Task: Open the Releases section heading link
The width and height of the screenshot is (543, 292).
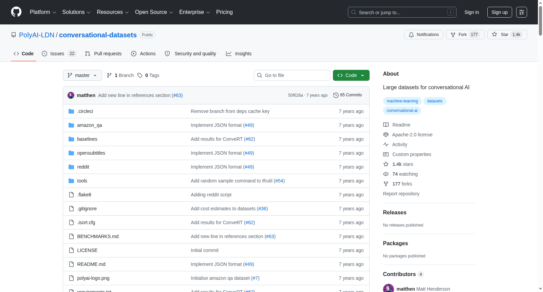Action: pyautogui.click(x=395, y=212)
